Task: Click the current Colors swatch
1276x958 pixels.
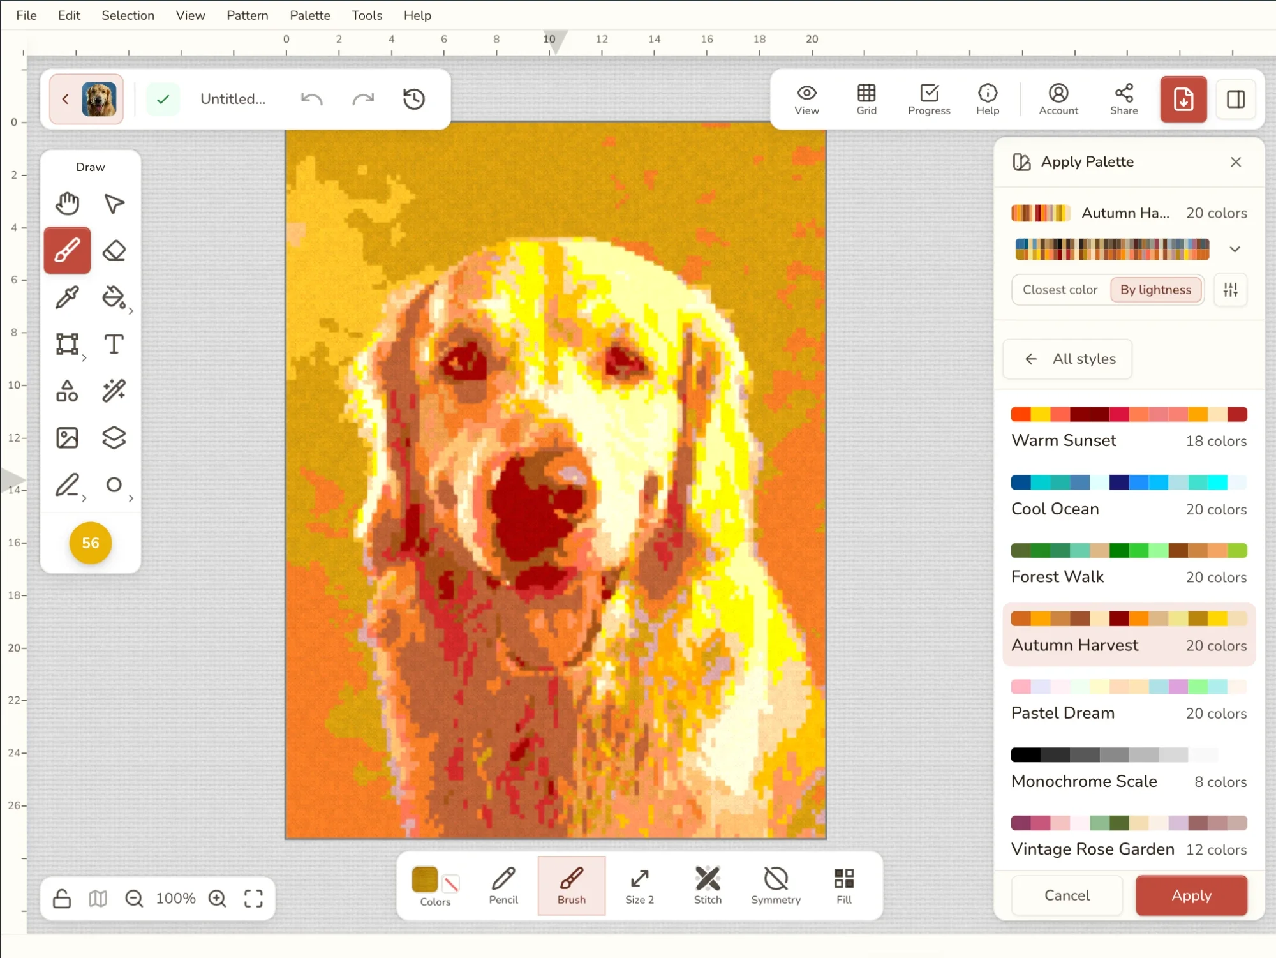Action: (x=425, y=879)
